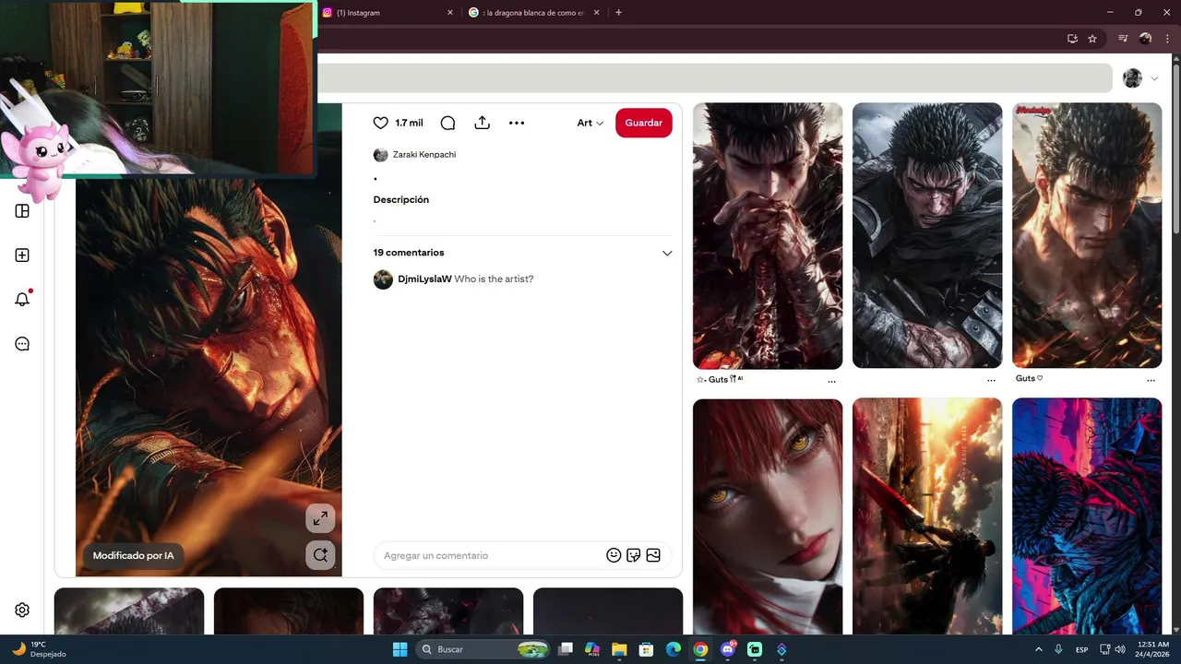Open weather widget showing 19°C Despejado

pyautogui.click(x=39, y=649)
